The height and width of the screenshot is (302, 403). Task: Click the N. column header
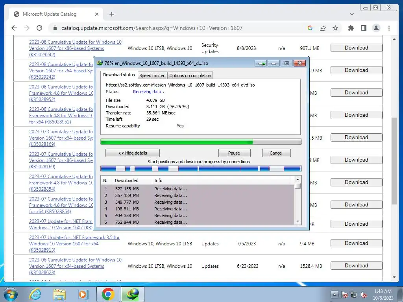pos(106,180)
